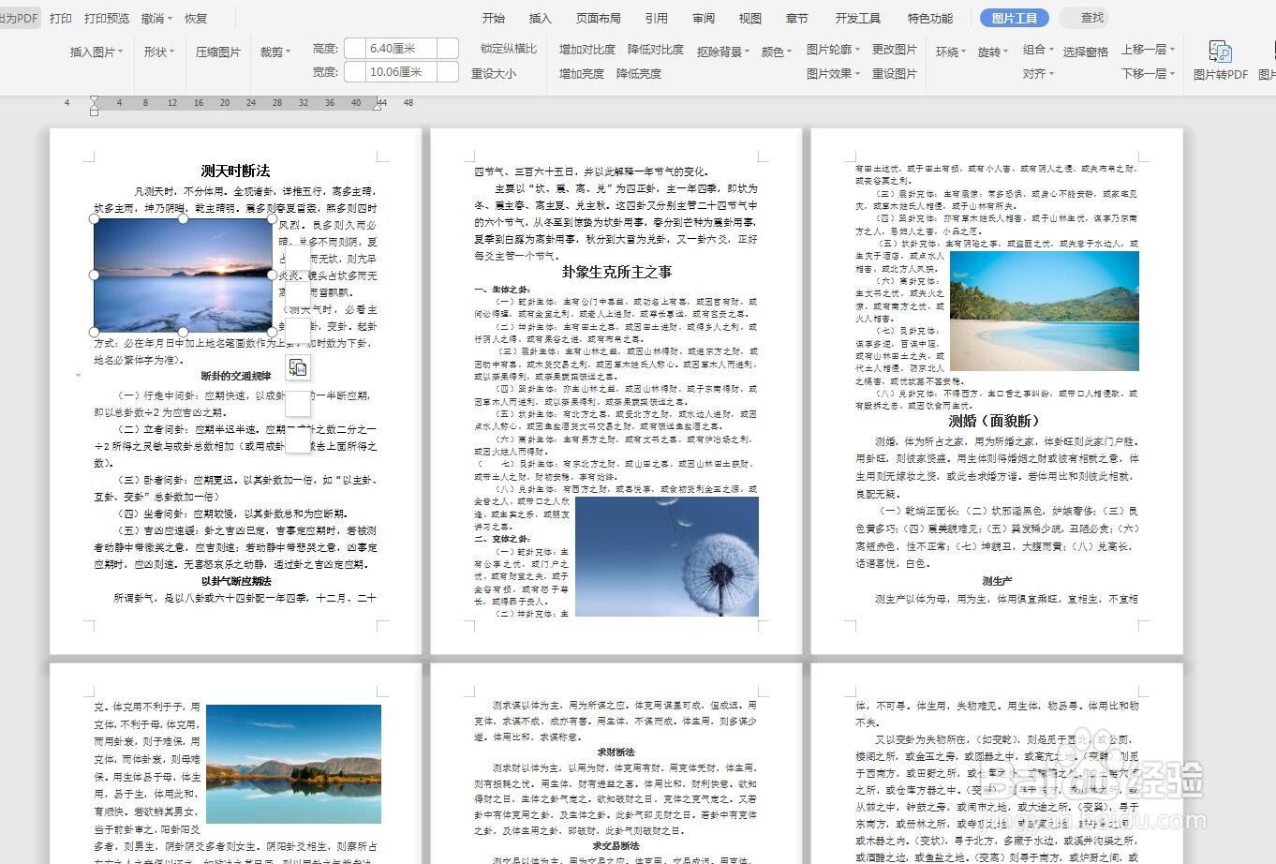Open the 引用 tab
This screenshot has width=1276, height=864.
point(657,18)
